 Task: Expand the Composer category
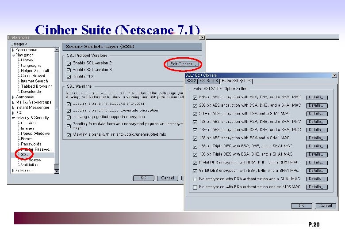coord(13,97)
